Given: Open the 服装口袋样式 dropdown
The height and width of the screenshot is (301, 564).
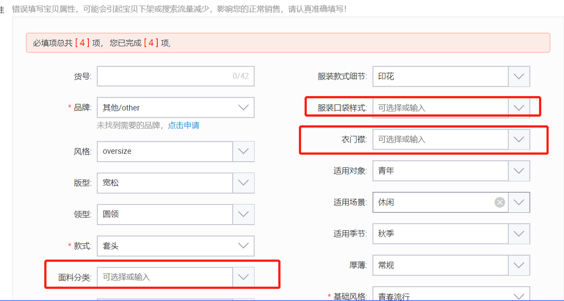Looking at the screenshot, I should [519, 107].
